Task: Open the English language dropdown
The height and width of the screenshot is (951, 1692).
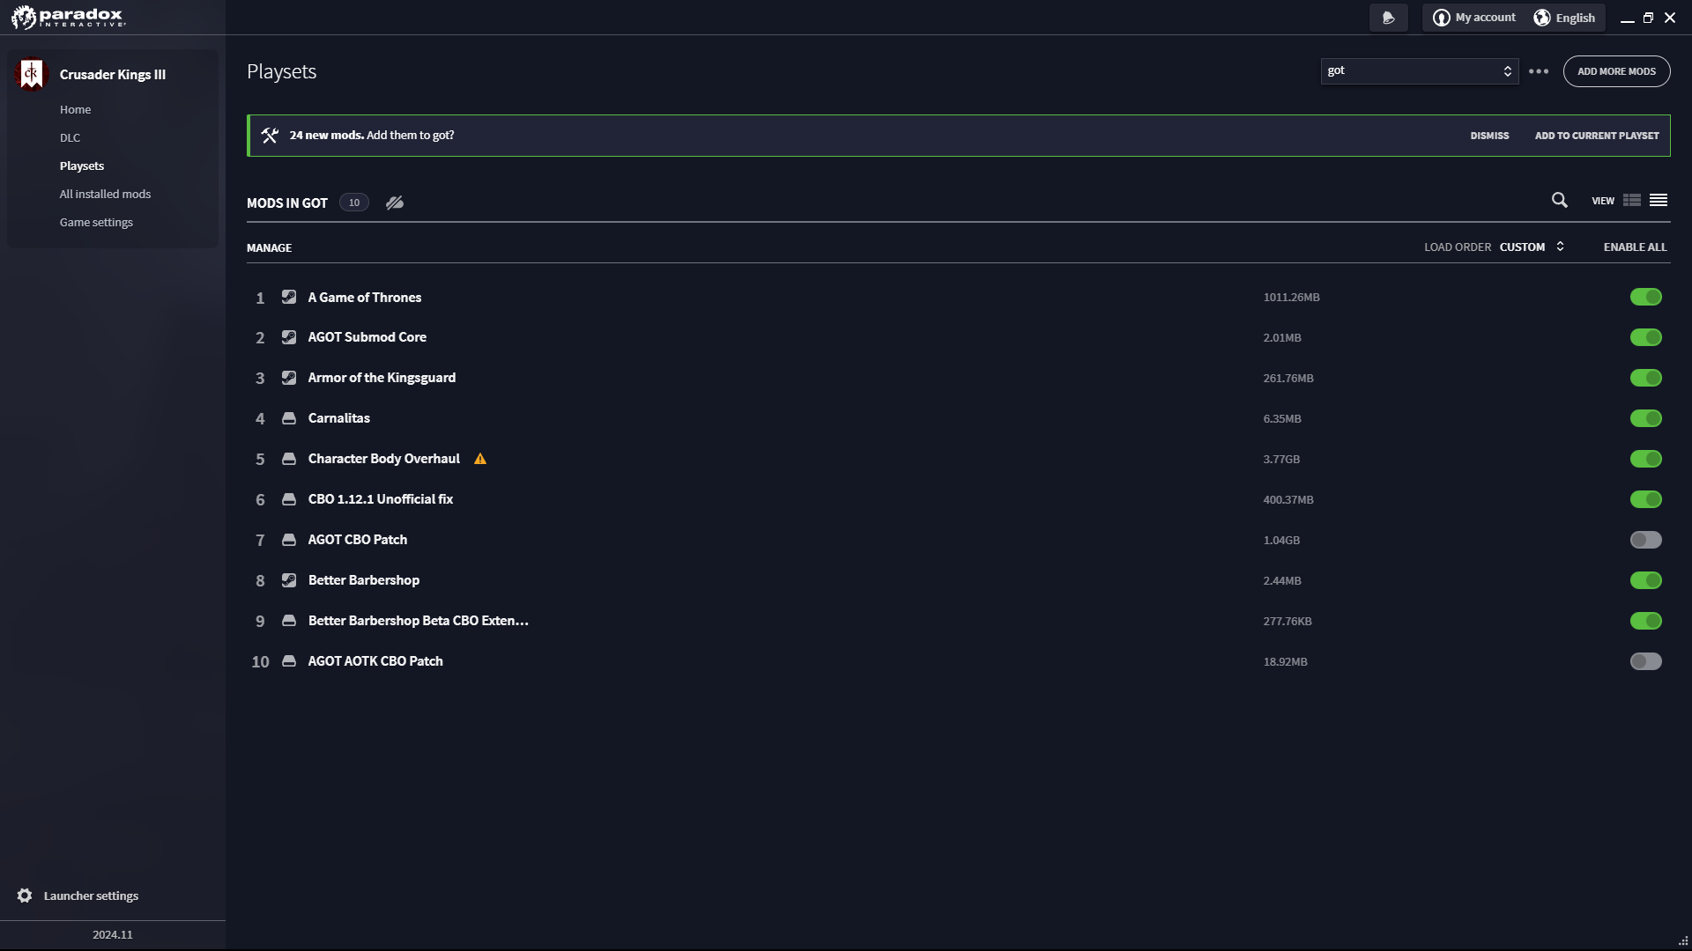Action: click(x=1564, y=18)
